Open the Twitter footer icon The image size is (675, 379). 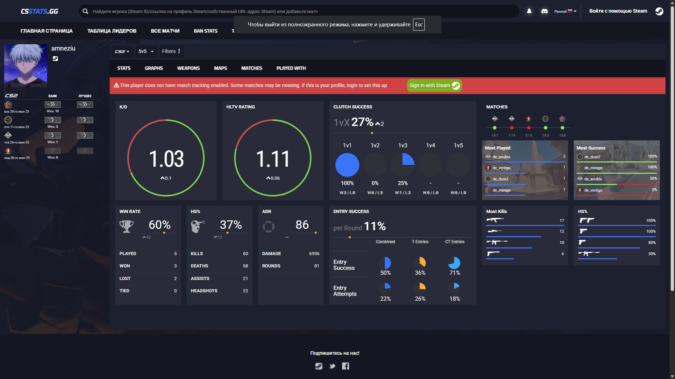click(x=332, y=366)
